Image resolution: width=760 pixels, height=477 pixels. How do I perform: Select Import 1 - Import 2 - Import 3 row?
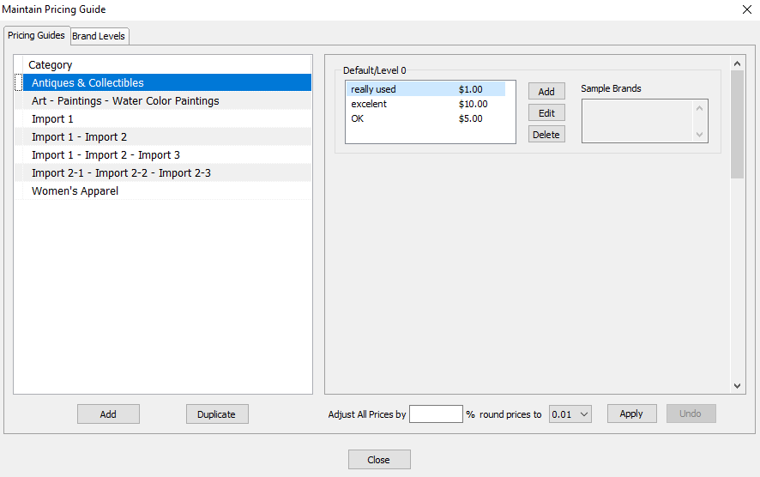163,154
